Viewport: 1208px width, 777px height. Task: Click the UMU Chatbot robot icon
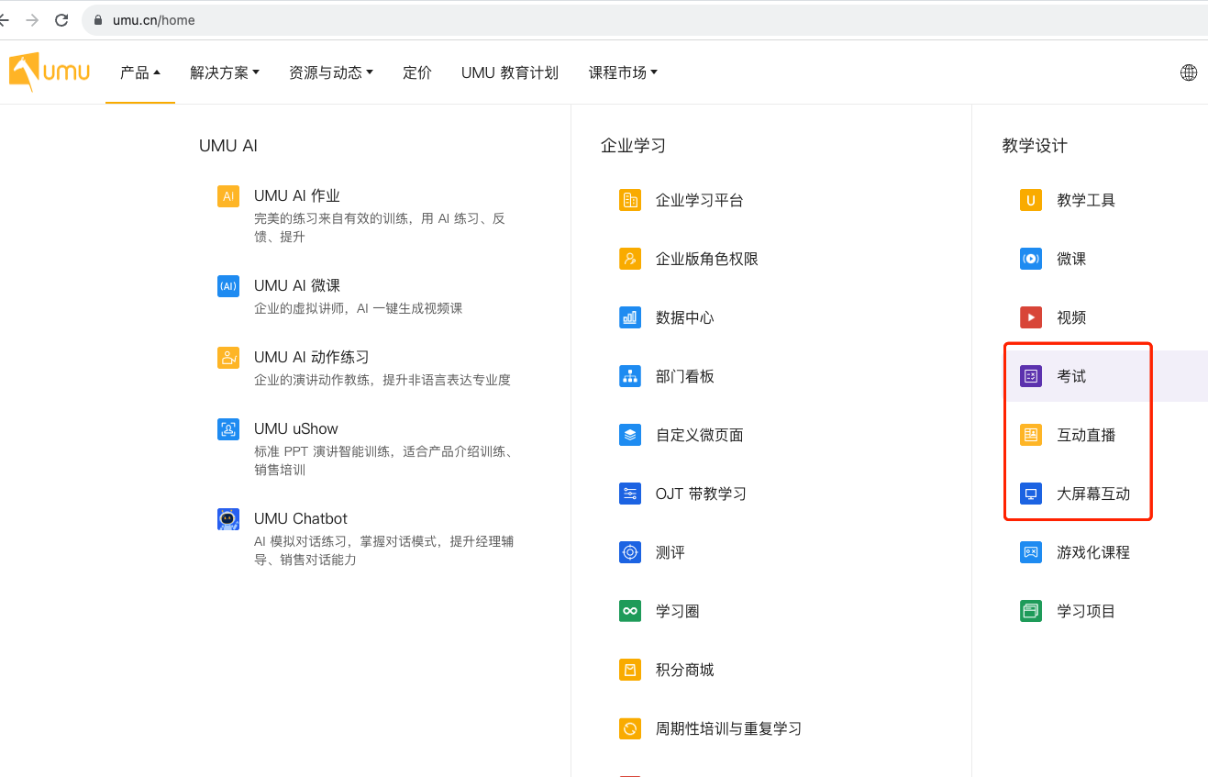coord(228,519)
